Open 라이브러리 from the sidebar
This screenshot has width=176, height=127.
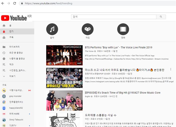pyautogui.click(x=14, y=47)
